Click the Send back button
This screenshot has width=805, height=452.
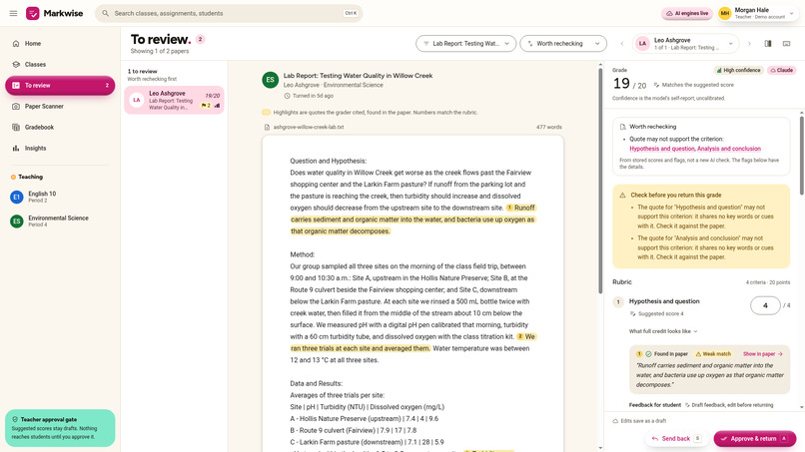(x=675, y=439)
